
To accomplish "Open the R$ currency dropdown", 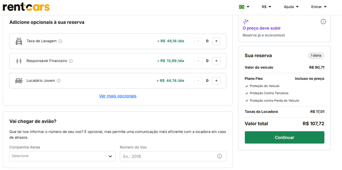I will (x=267, y=7).
